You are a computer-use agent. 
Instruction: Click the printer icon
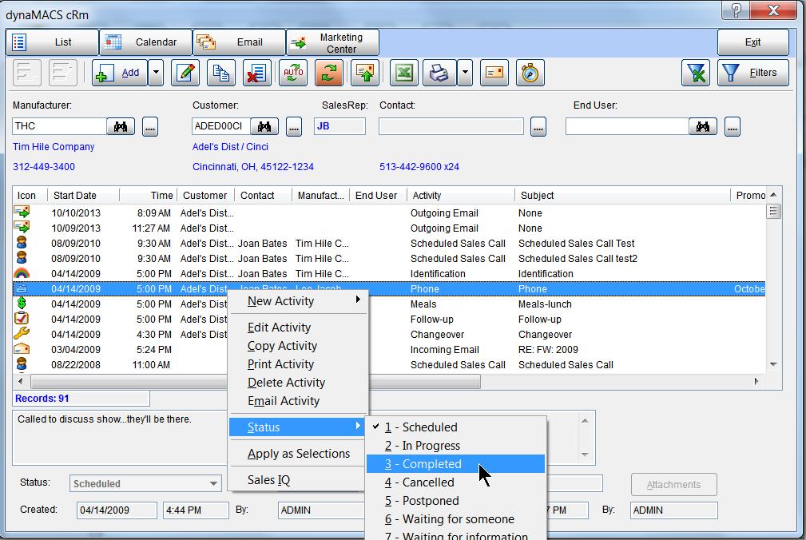point(439,73)
